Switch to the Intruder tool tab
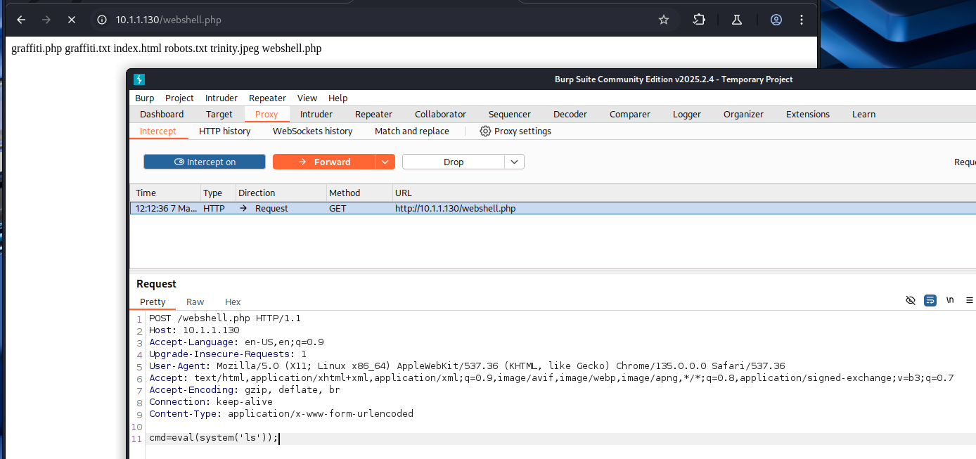This screenshot has width=976, height=459. tap(316, 114)
